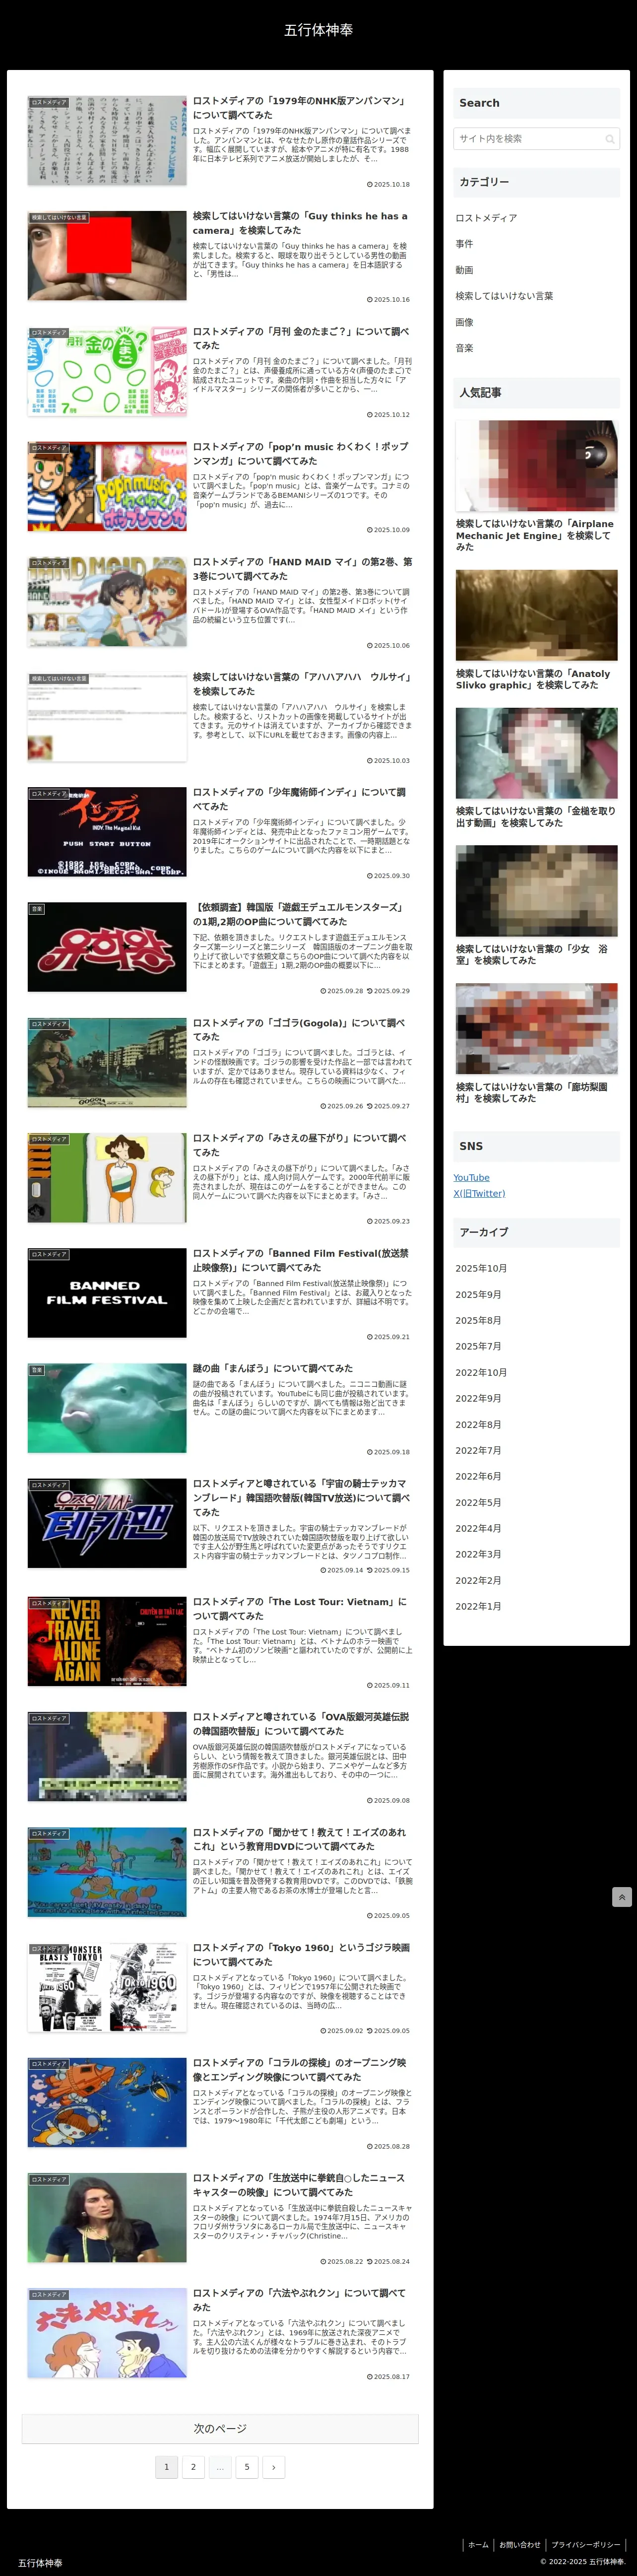Open the 2022年10月 archive
Image resolution: width=637 pixels, height=2576 pixels.
pyautogui.click(x=481, y=1372)
